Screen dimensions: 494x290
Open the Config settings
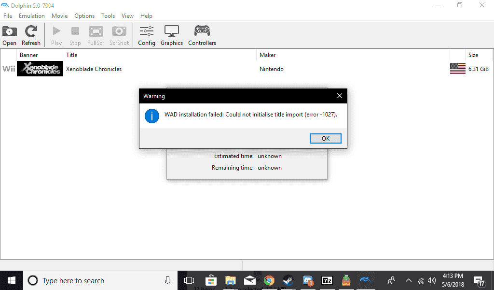147,35
